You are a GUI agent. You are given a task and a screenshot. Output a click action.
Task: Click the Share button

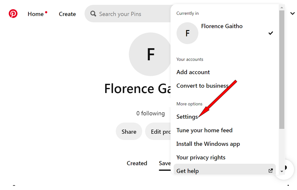(x=129, y=131)
